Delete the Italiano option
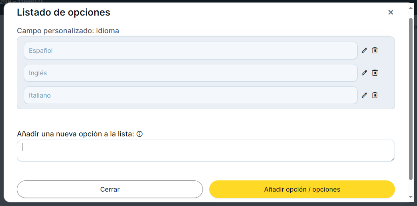Viewport: 417px width, 206px height. 375,95
